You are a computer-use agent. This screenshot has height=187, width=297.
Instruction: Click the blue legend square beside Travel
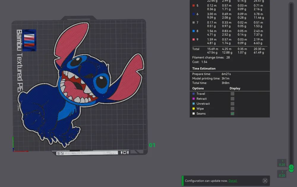click(x=194, y=93)
